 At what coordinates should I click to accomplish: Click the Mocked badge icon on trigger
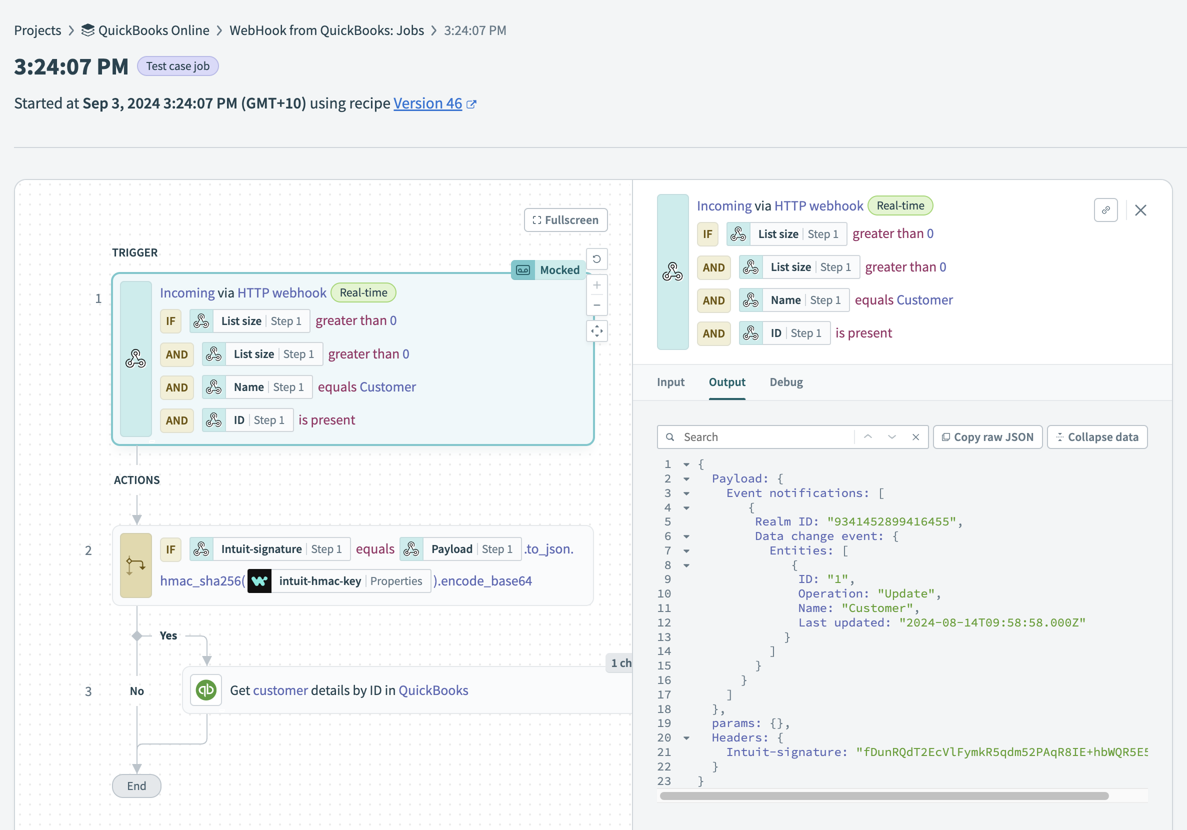tap(523, 270)
